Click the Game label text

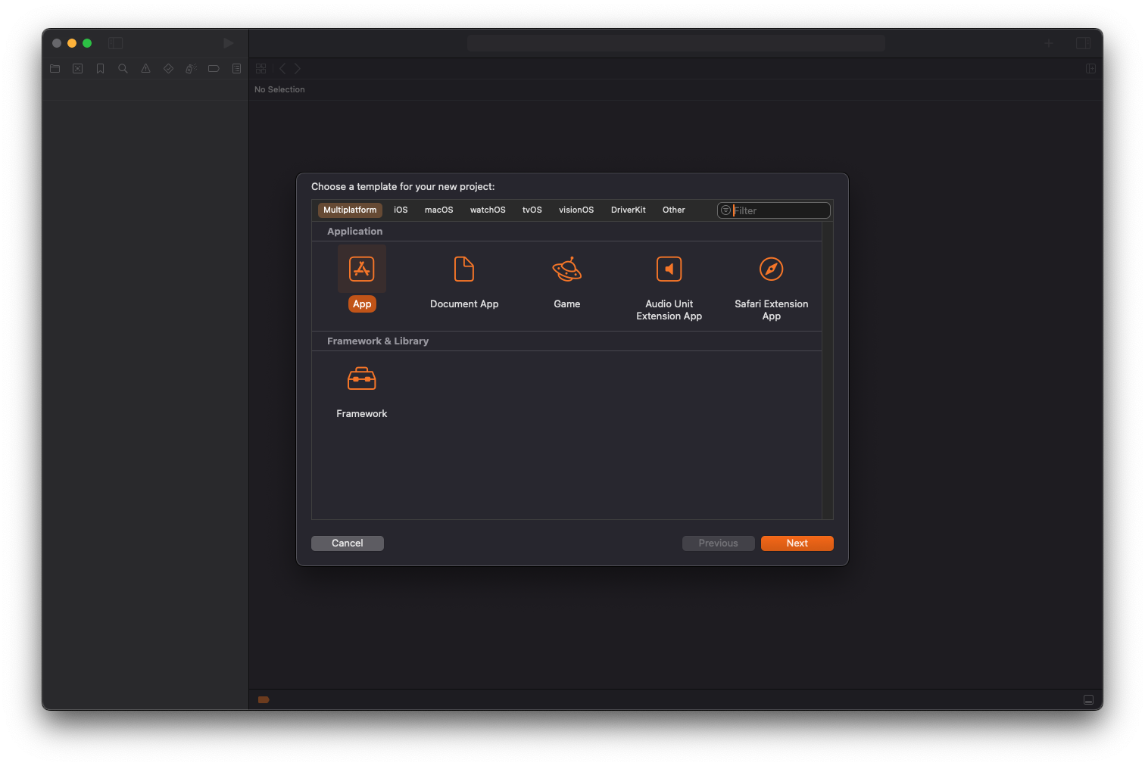pyautogui.click(x=567, y=304)
